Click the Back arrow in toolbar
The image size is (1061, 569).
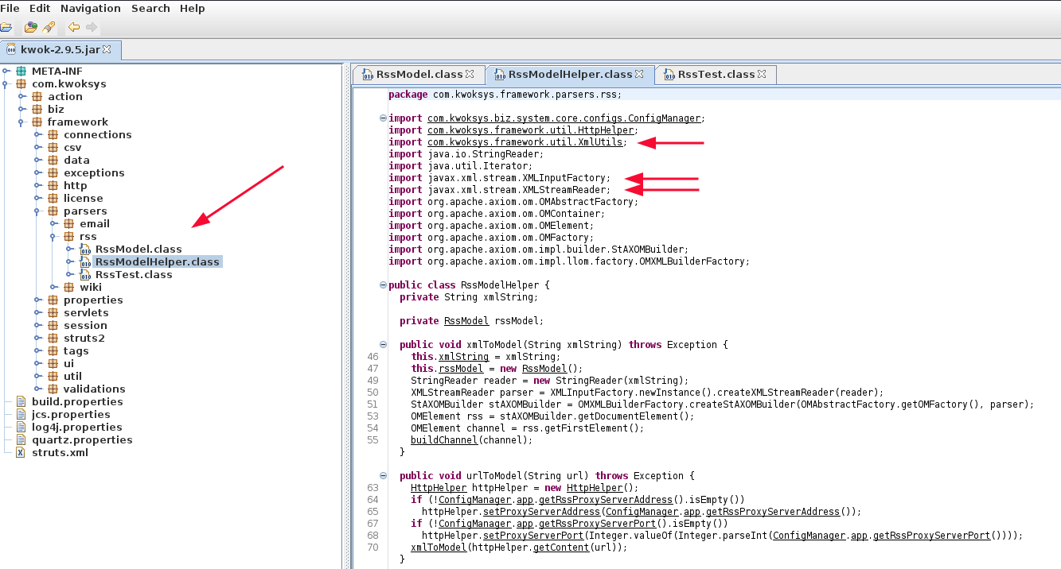click(x=73, y=28)
